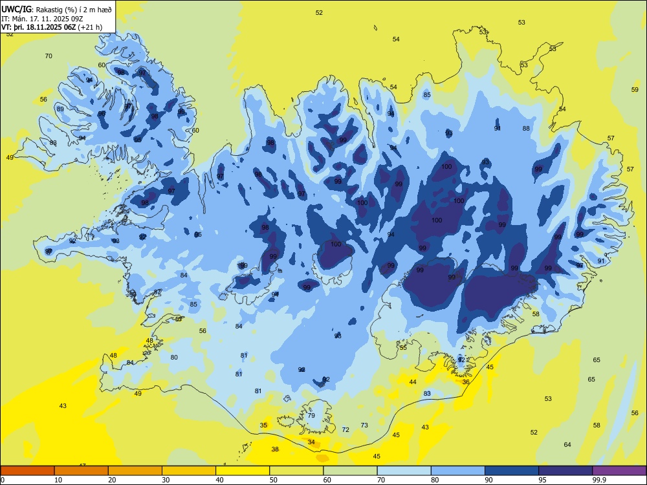The width and height of the screenshot is (647, 485).
Task: Click the '88' humidity value on the map
Action: point(526,128)
